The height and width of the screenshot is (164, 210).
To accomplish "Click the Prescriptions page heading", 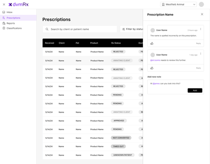I will pos(56,19).
